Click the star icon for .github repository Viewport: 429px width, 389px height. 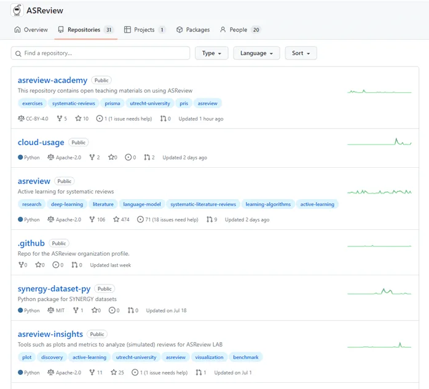coord(38,265)
